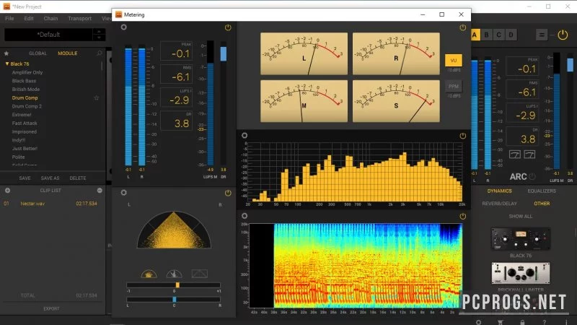Show favorites with the star icon in preset browser
The image size is (577, 325).
coord(6,53)
